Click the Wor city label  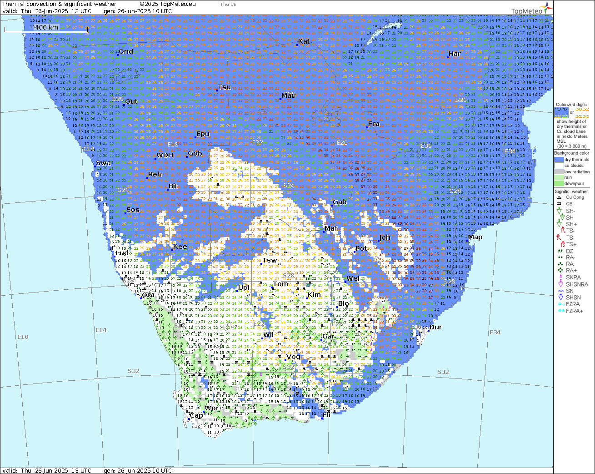tap(211, 408)
